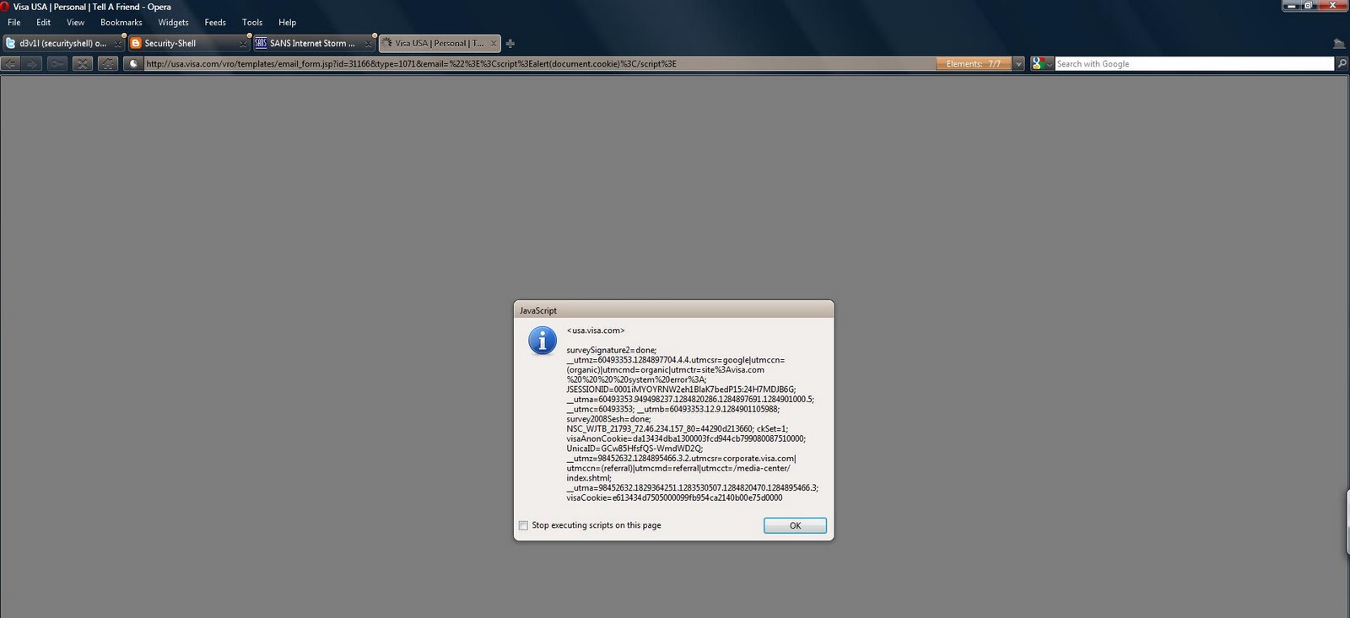The height and width of the screenshot is (618, 1350).
Task: Click the <usa.visa.com> text in dialog
Action: pos(596,330)
